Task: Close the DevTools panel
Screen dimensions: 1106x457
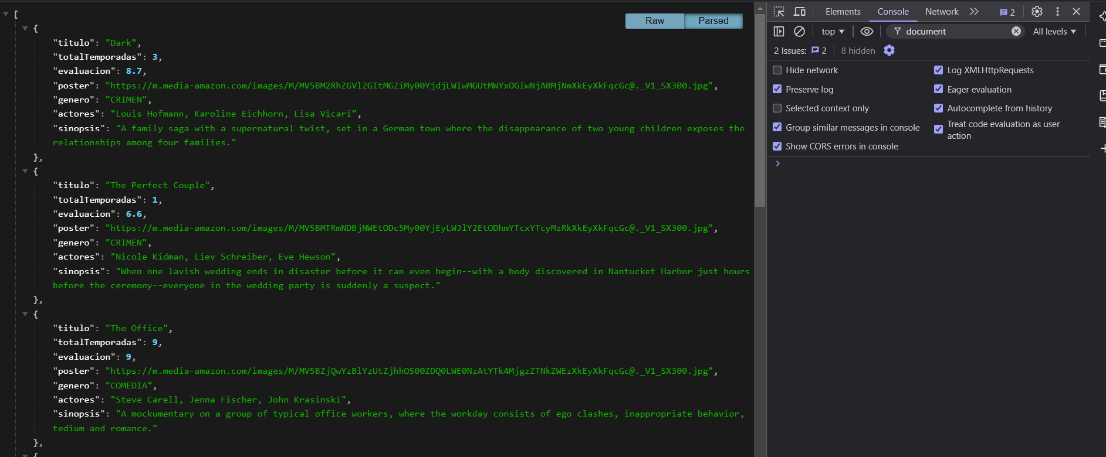Action: (1076, 11)
